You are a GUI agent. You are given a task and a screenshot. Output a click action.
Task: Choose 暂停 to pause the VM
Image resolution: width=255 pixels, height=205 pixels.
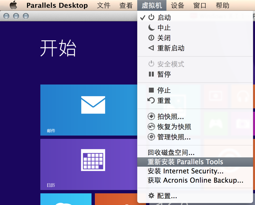(195, 74)
